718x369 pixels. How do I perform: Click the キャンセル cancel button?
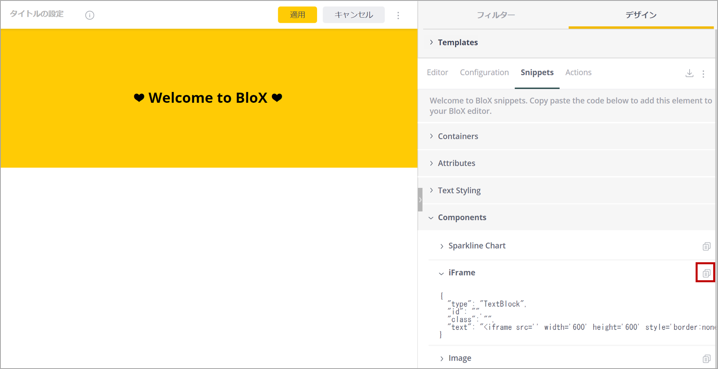pos(354,15)
